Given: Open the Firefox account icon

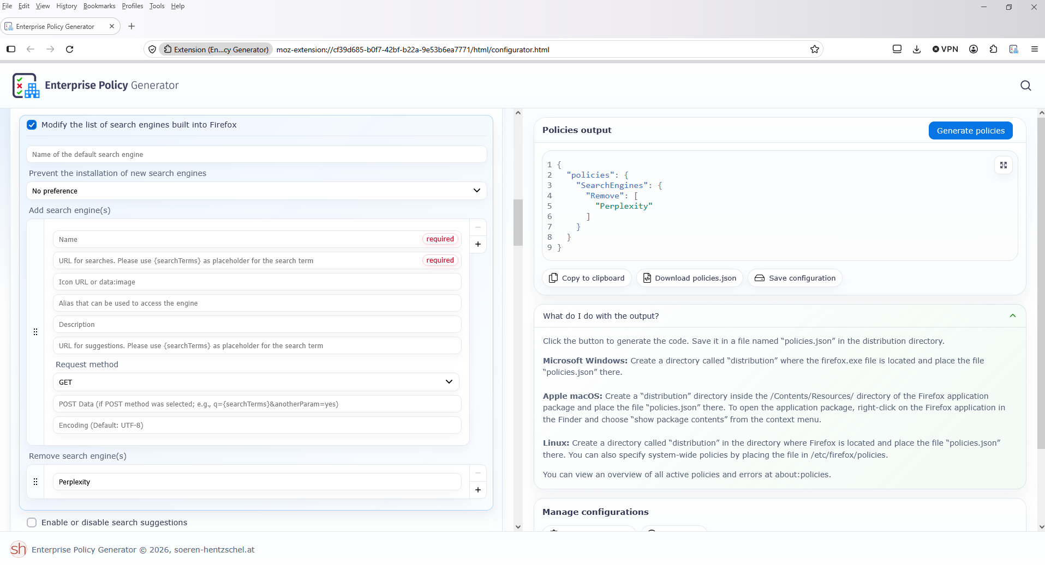Looking at the screenshot, I should coord(974,49).
